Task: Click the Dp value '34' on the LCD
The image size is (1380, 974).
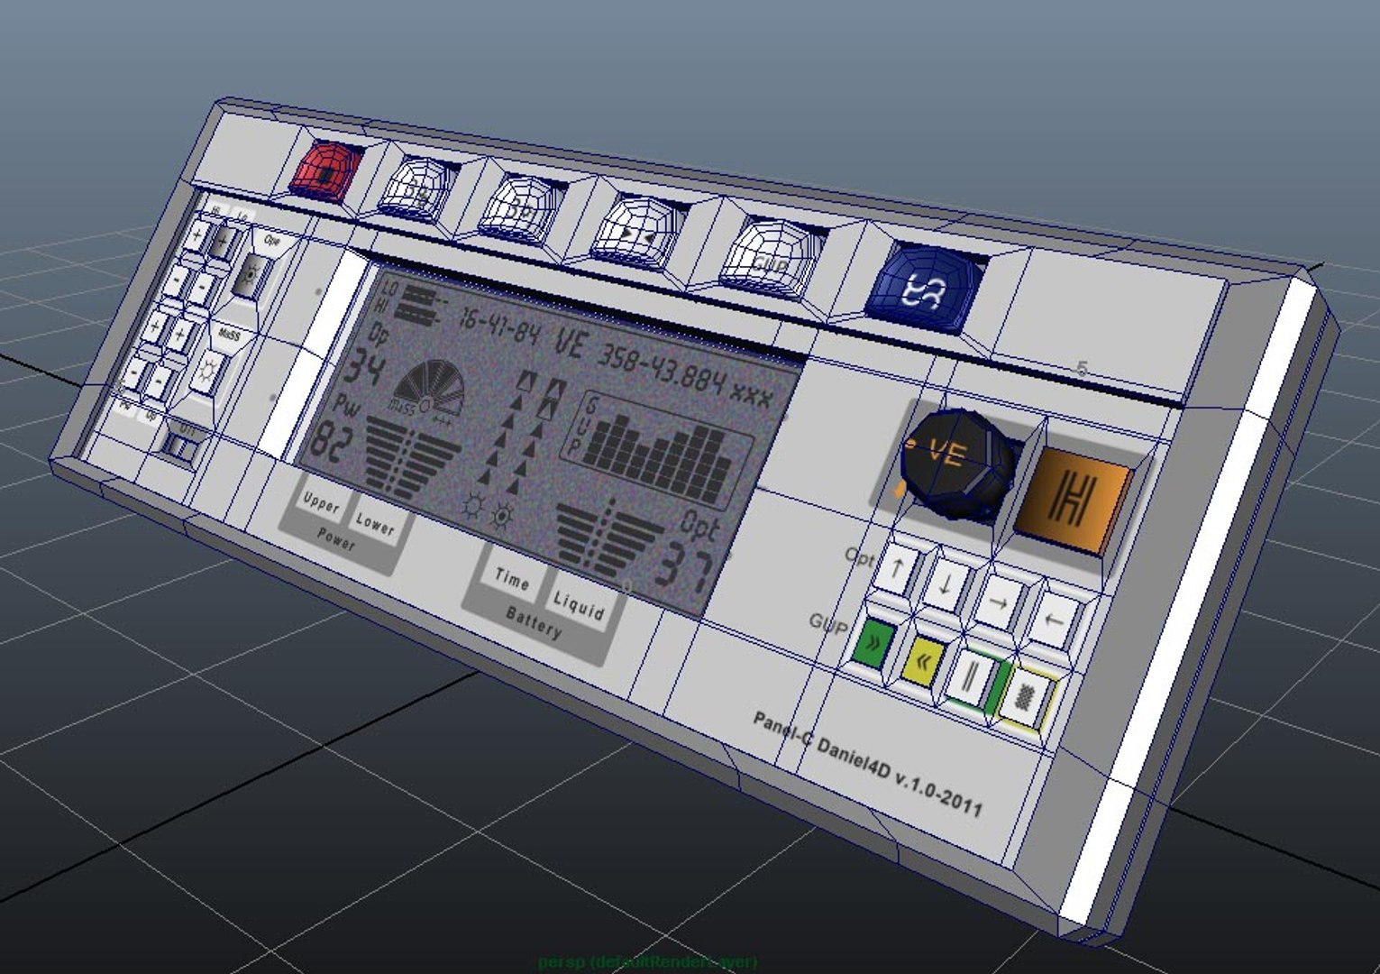Action: tap(365, 367)
